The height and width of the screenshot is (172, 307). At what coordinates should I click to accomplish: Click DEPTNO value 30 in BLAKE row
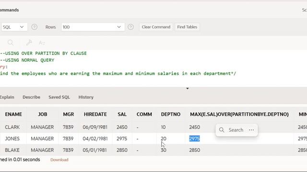tap(164, 150)
